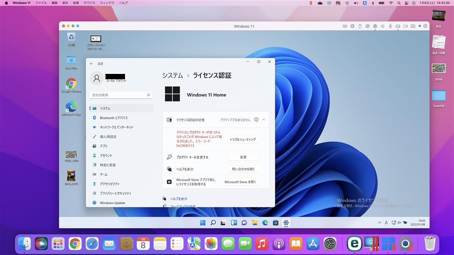Open Teams Chat on the Windows taskbar
454x255 pixels.
pos(244,223)
